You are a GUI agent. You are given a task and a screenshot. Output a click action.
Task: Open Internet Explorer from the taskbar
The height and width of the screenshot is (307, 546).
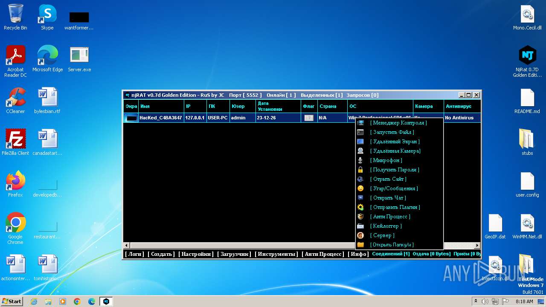[34, 301]
